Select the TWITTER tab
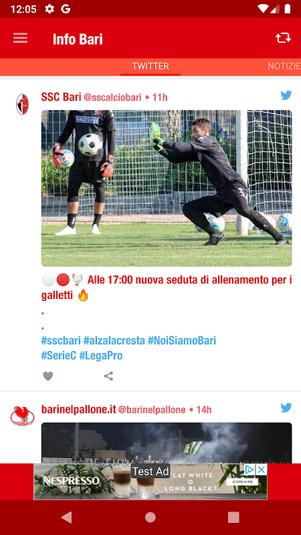 tap(150, 66)
